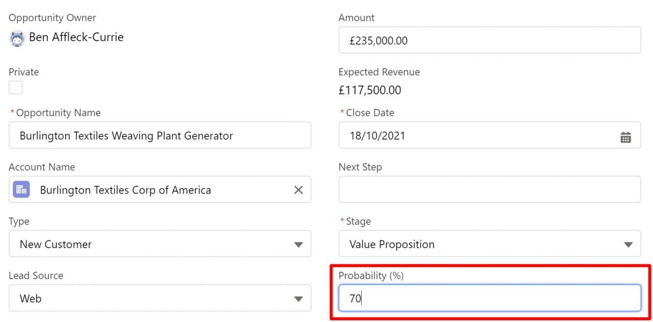Focus the Opportunity Name text field

[160, 136]
